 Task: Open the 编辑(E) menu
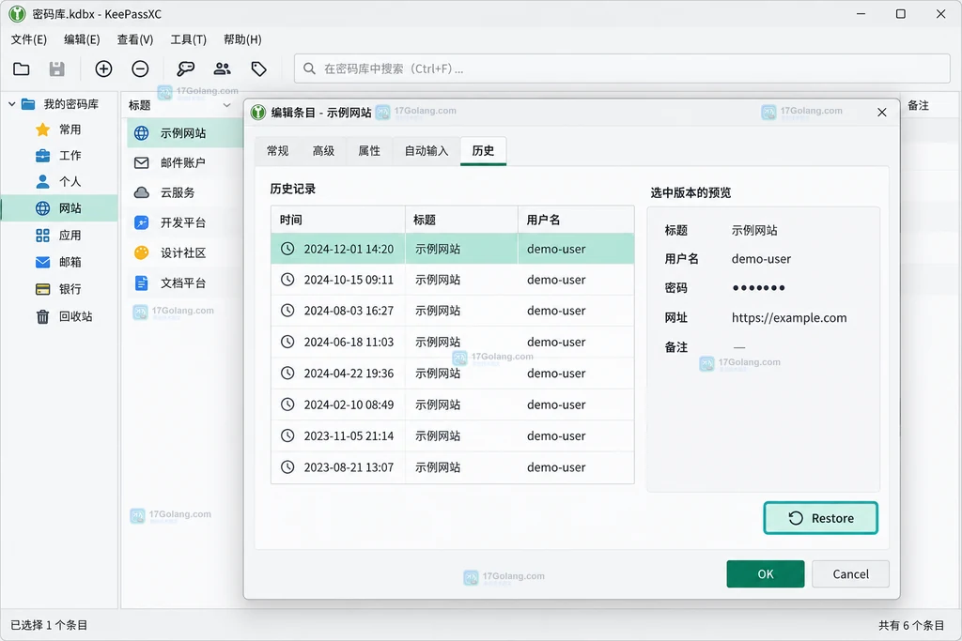[83, 39]
